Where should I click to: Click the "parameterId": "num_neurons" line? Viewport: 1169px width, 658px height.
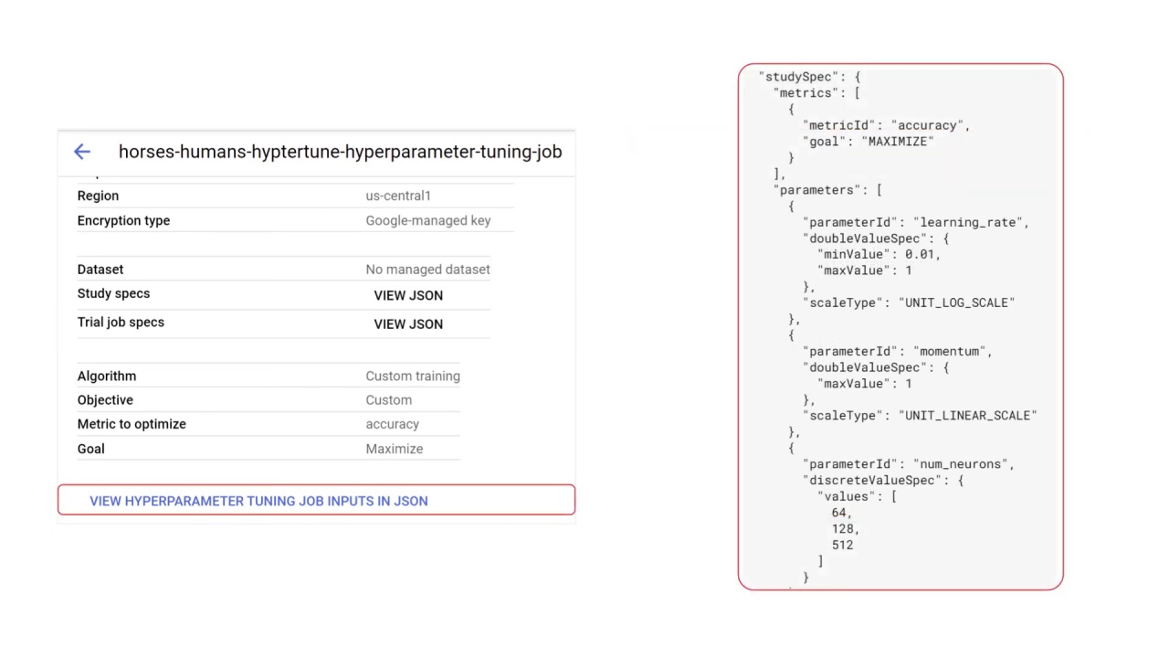click(x=909, y=464)
